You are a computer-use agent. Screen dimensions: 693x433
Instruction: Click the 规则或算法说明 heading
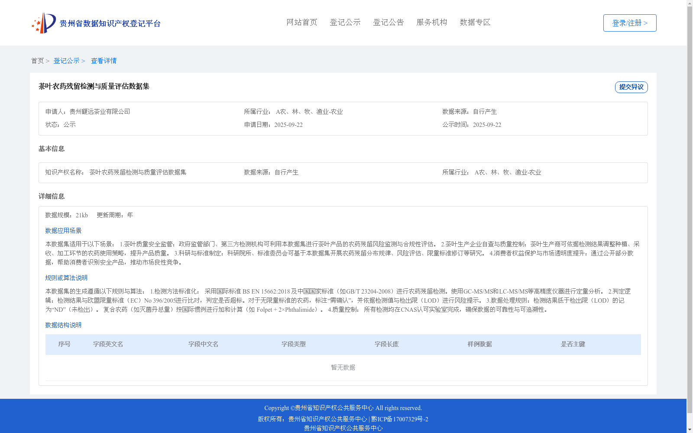click(x=66, y=278)
